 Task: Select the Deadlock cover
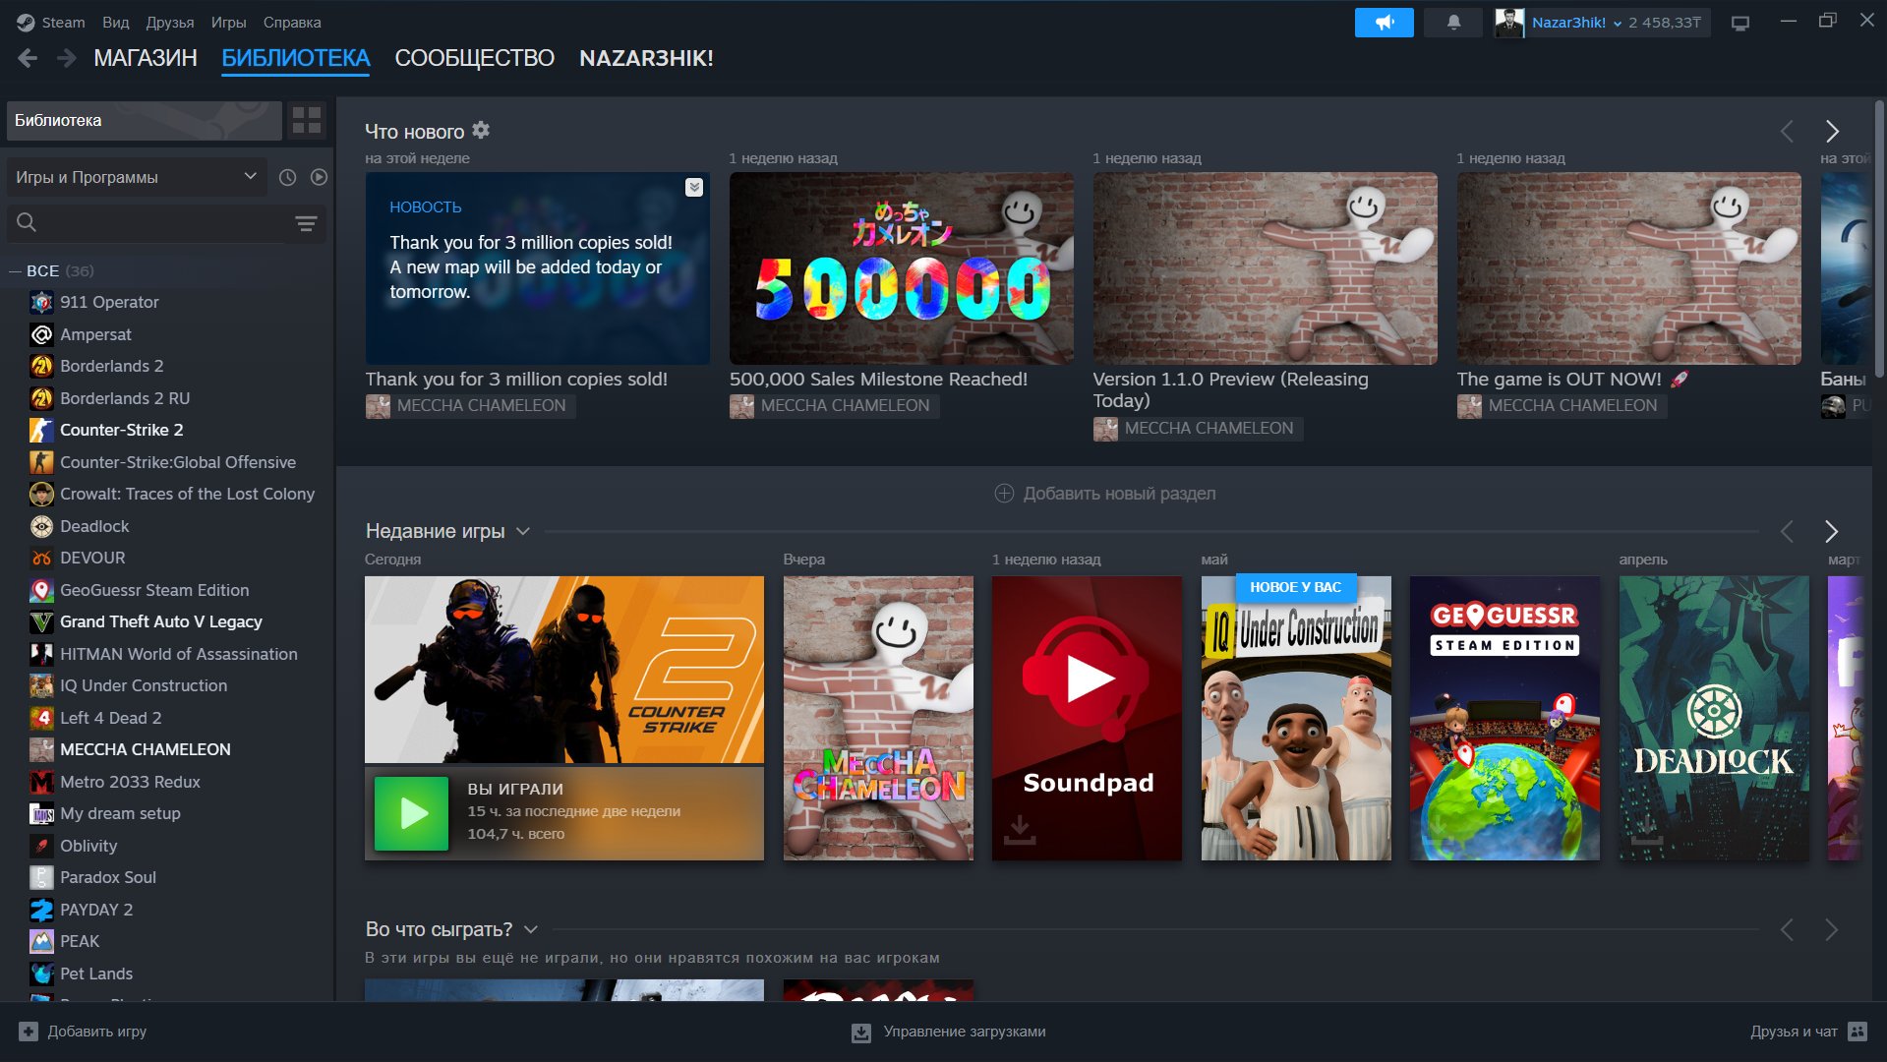1714,718
